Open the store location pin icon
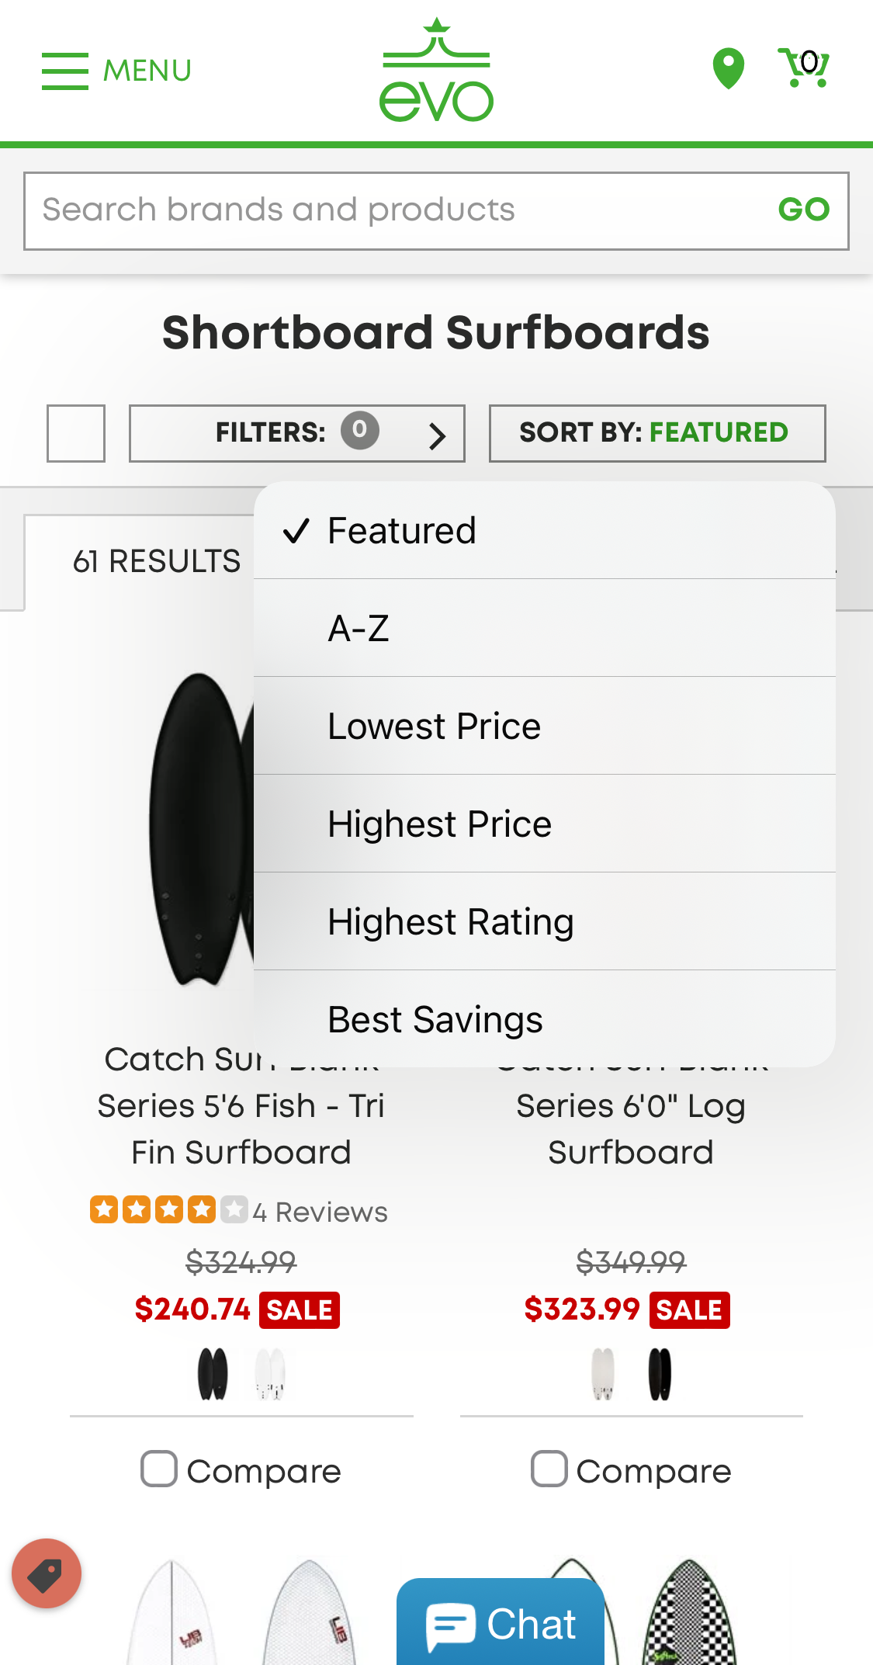The width and height of the screenshot is (873, 1665). [x=728, y=69]
